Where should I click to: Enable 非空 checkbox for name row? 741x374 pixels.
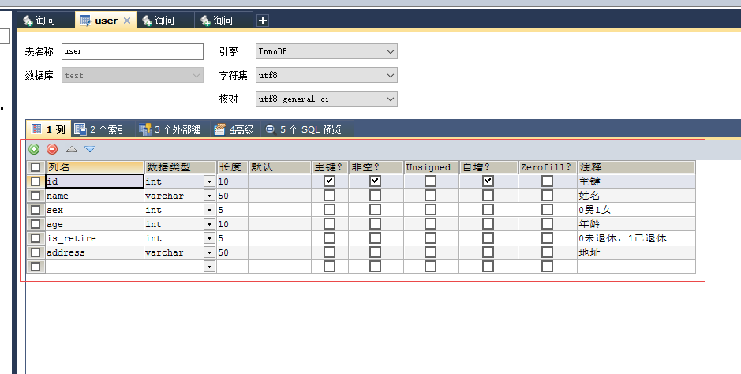(375, 195)
